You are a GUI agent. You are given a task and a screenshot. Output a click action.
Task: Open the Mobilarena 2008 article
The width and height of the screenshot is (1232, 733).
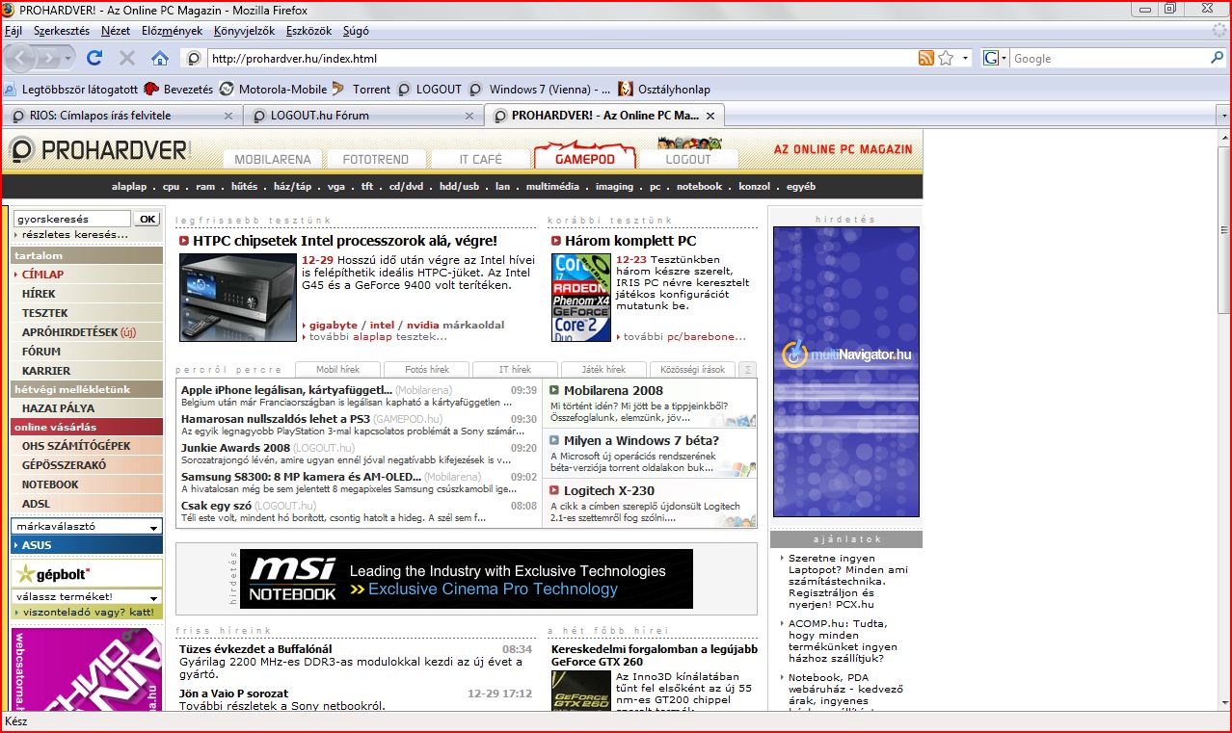tap(613, 390)
